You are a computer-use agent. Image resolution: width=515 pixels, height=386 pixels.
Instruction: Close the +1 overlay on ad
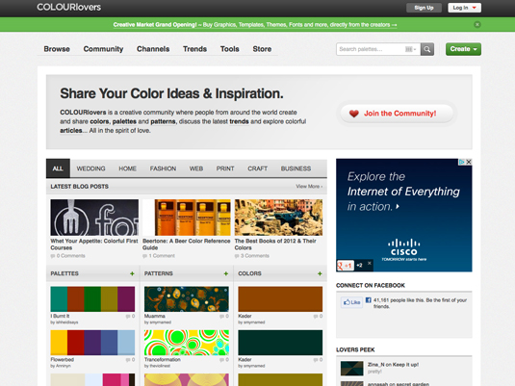click(x=370, y=263)
